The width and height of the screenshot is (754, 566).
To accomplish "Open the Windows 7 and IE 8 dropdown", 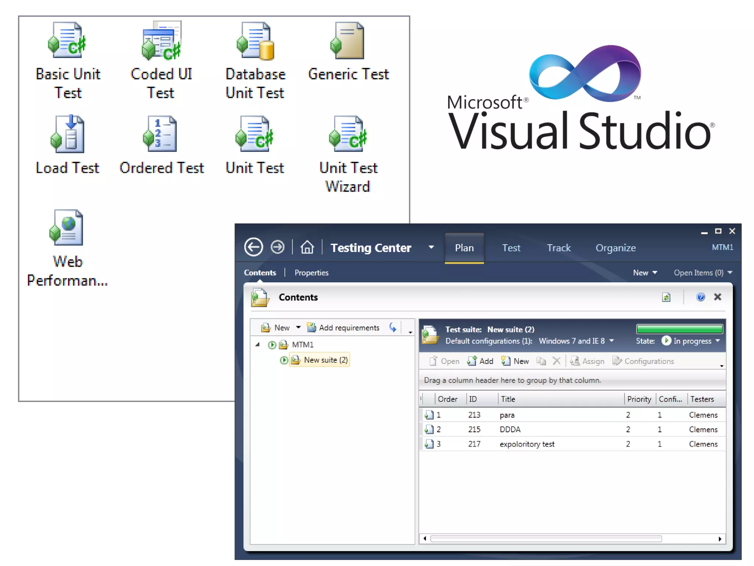I will click(612, 341).
